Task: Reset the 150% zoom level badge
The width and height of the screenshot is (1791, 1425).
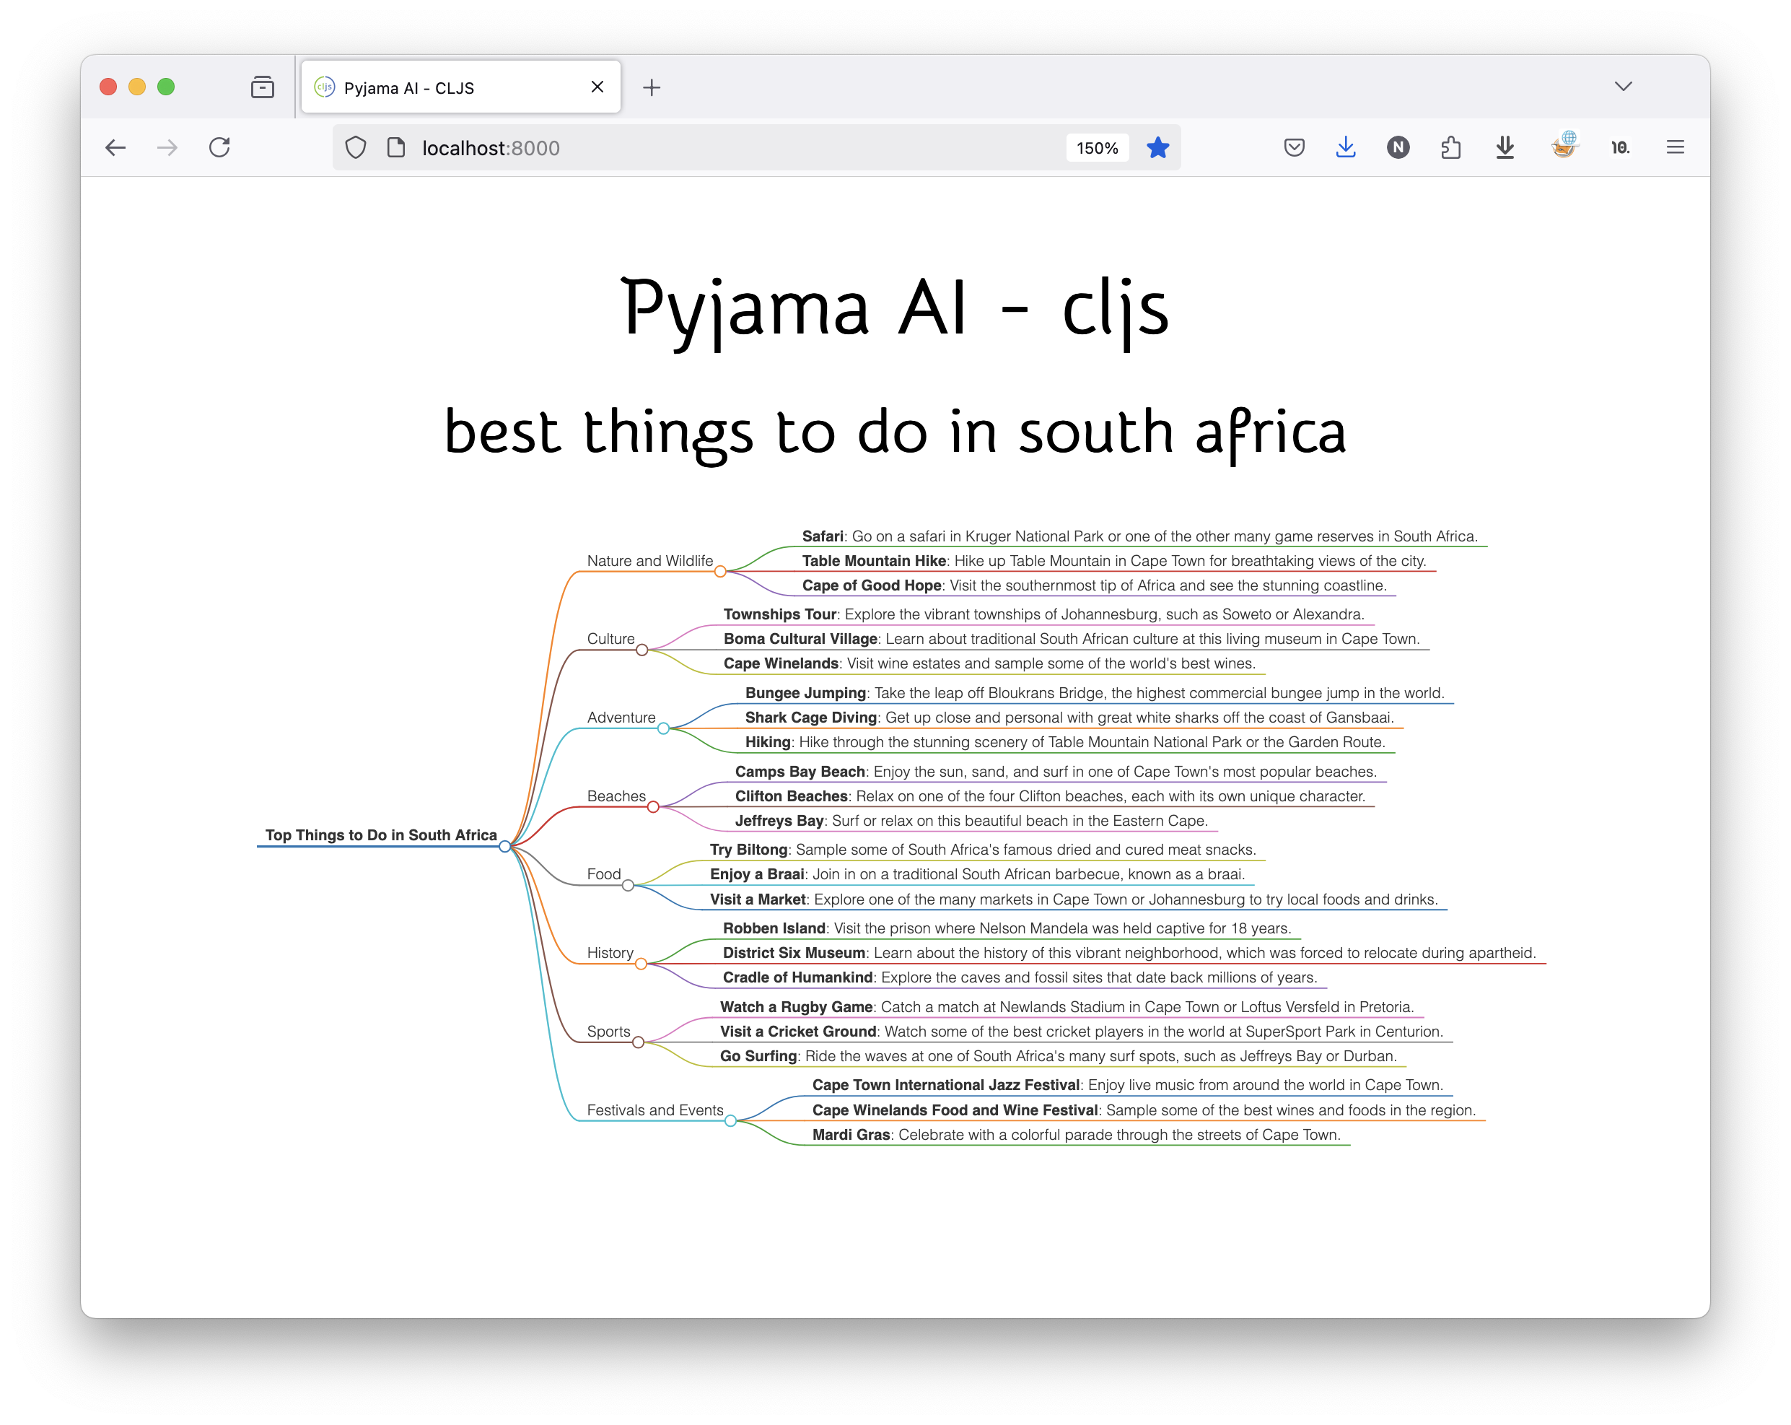Action: [1097, 148]
